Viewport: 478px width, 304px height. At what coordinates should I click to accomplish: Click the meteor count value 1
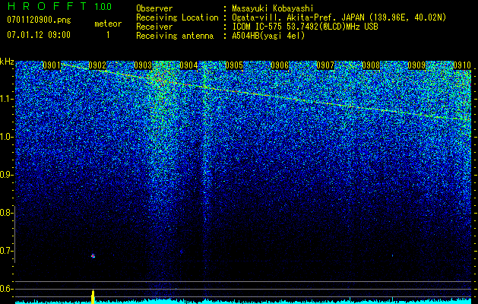[x=108, y=35]
